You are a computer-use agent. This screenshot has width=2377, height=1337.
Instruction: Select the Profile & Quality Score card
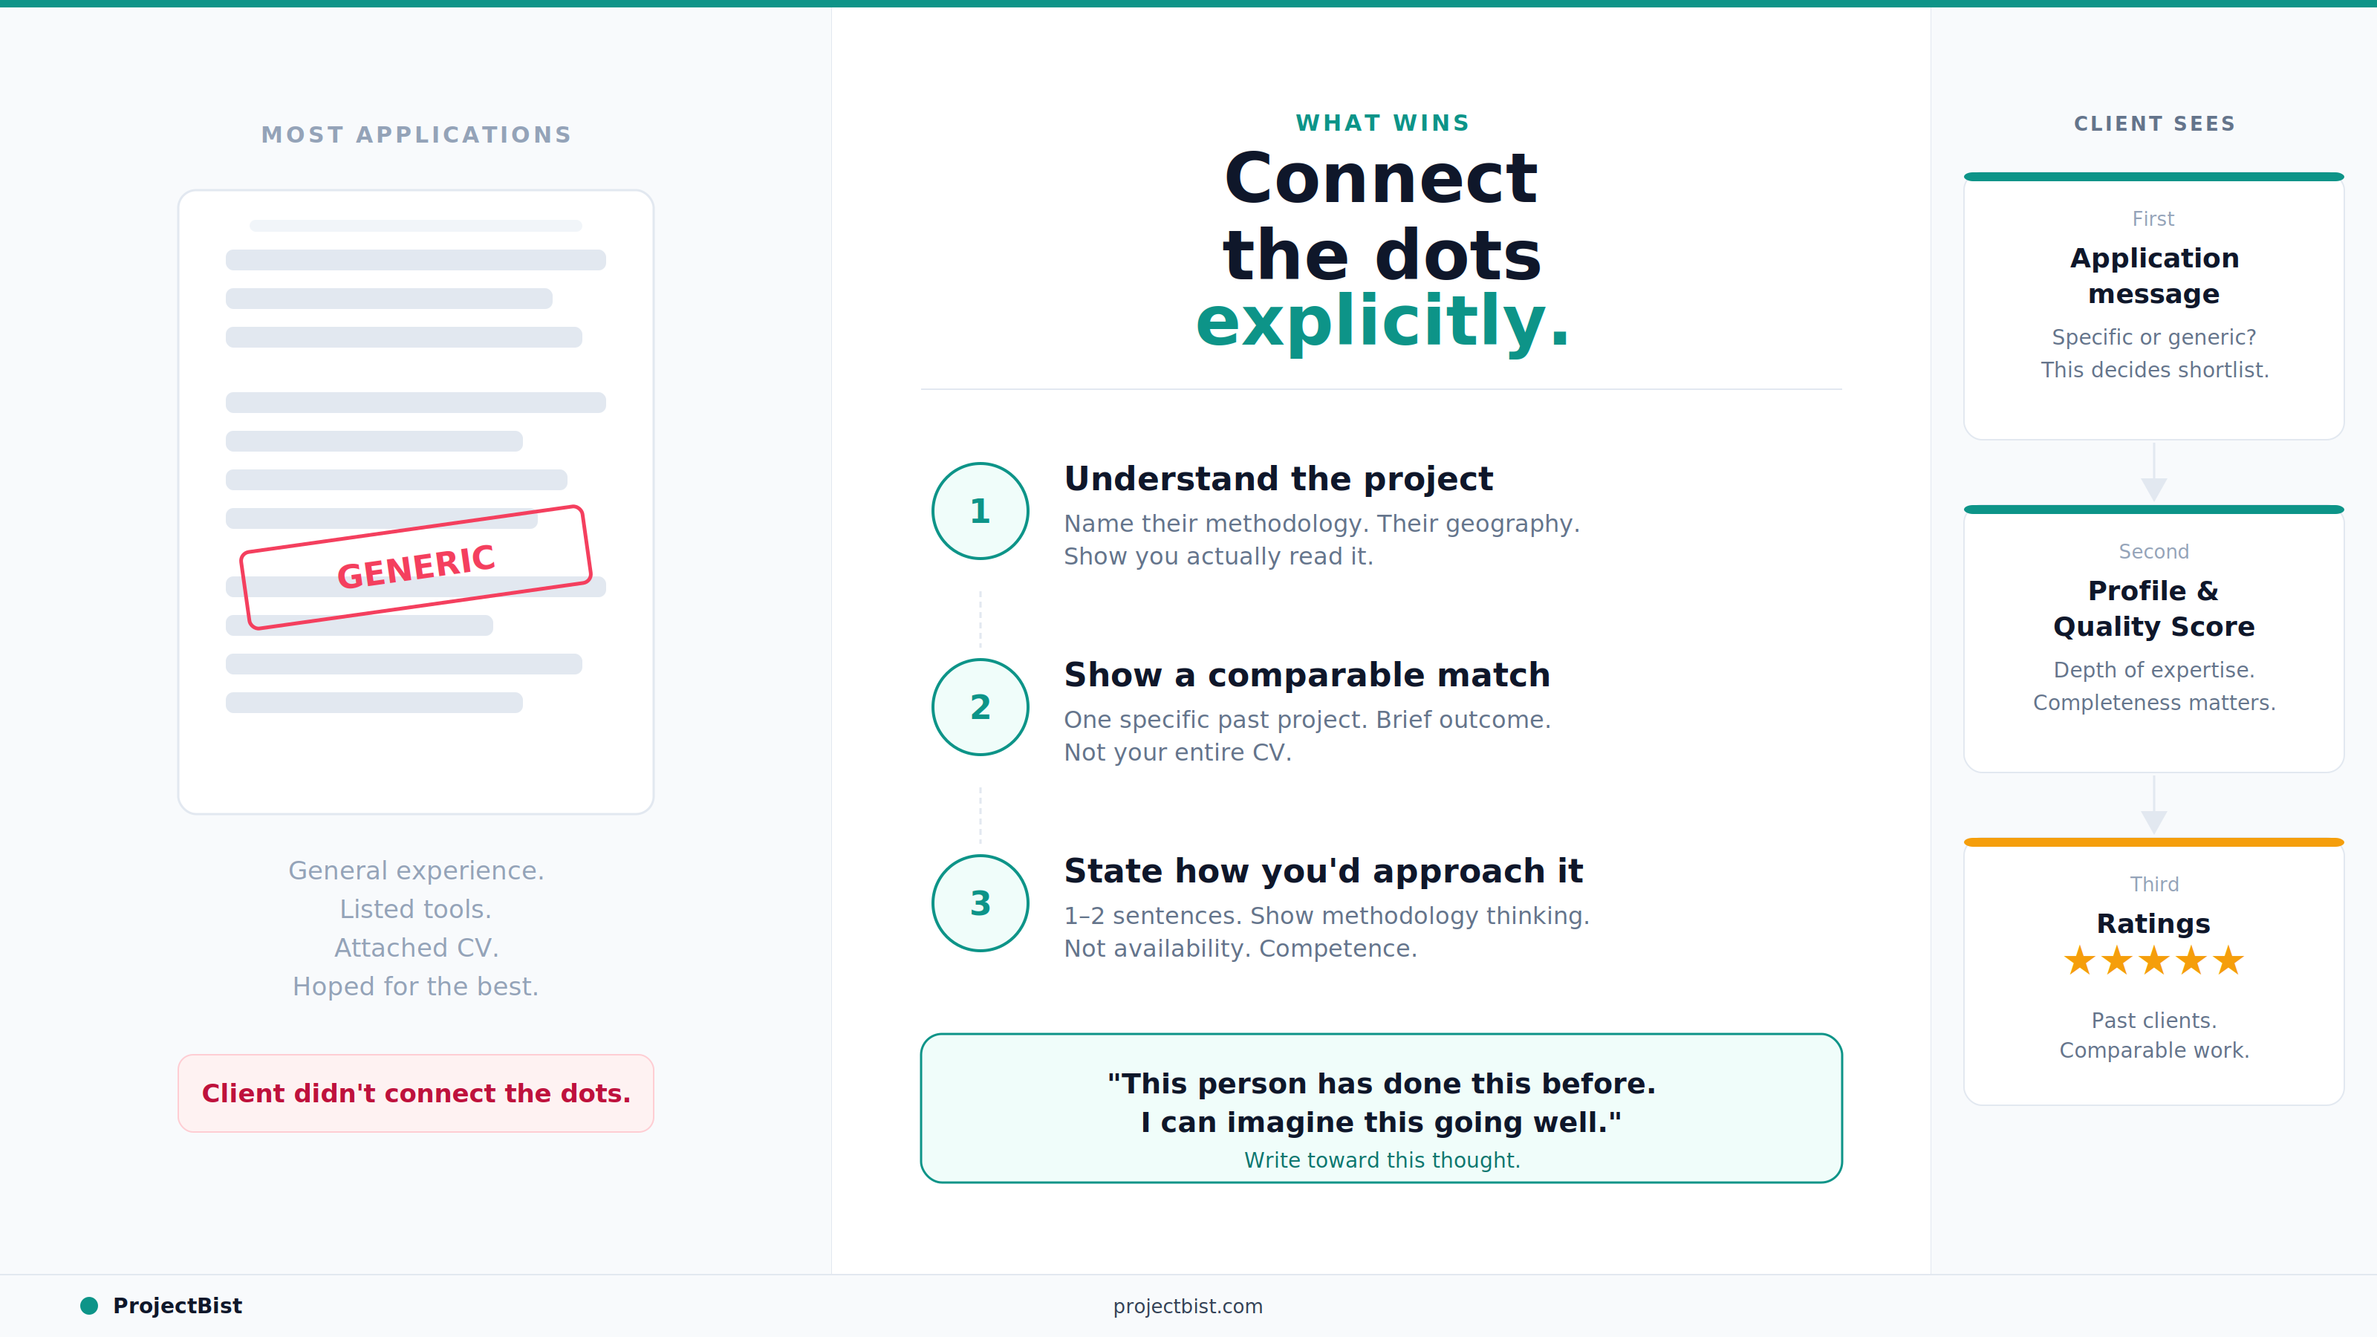click(x=2153, y=639)
